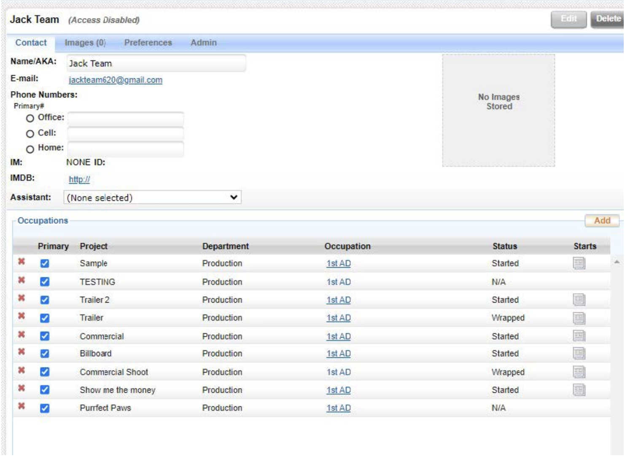The image size is (625, 456).
Task: Add a new occupation
Action: coord(602,220)
